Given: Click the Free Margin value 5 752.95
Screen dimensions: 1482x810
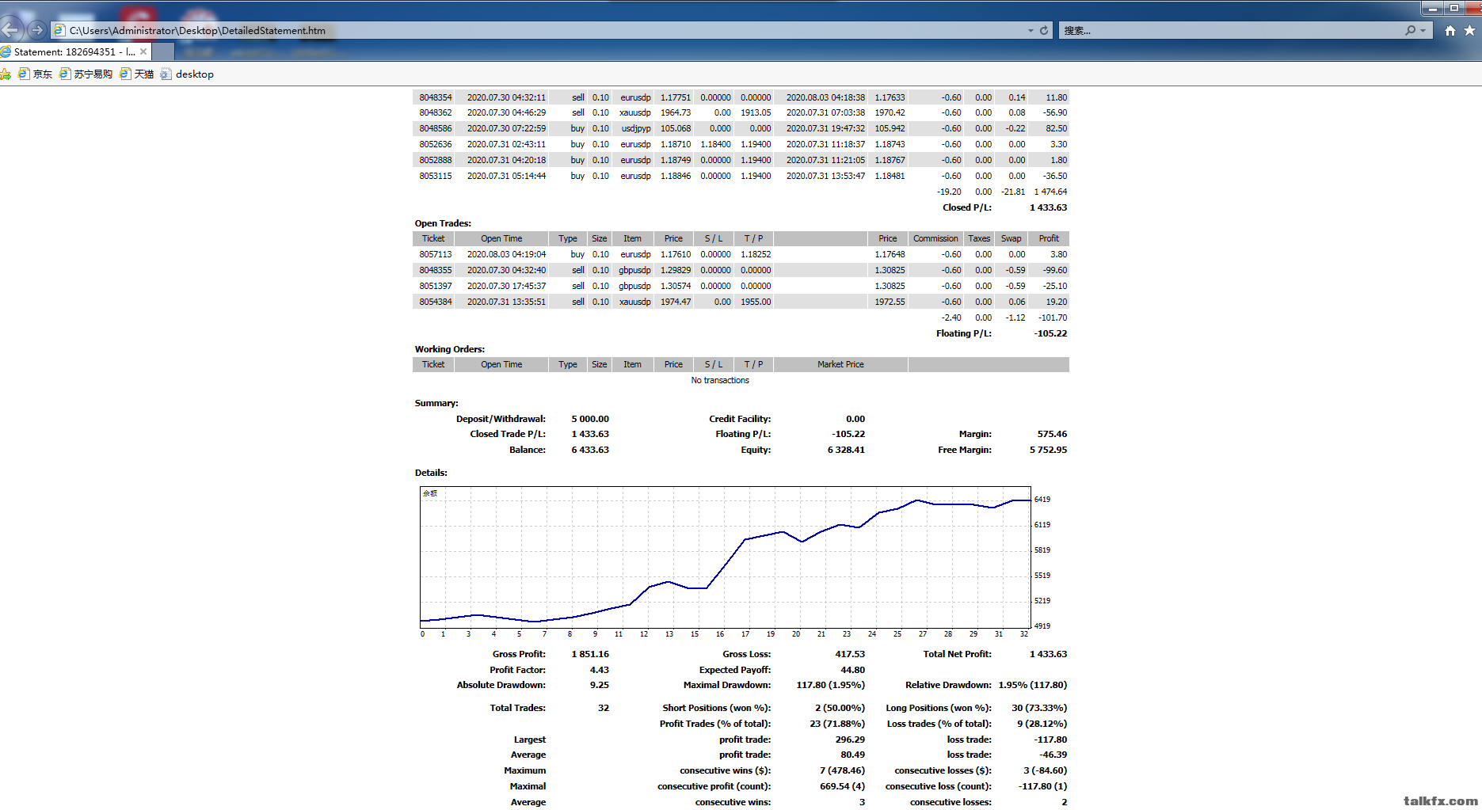Looking at the screenshot, I should 1048,450.
